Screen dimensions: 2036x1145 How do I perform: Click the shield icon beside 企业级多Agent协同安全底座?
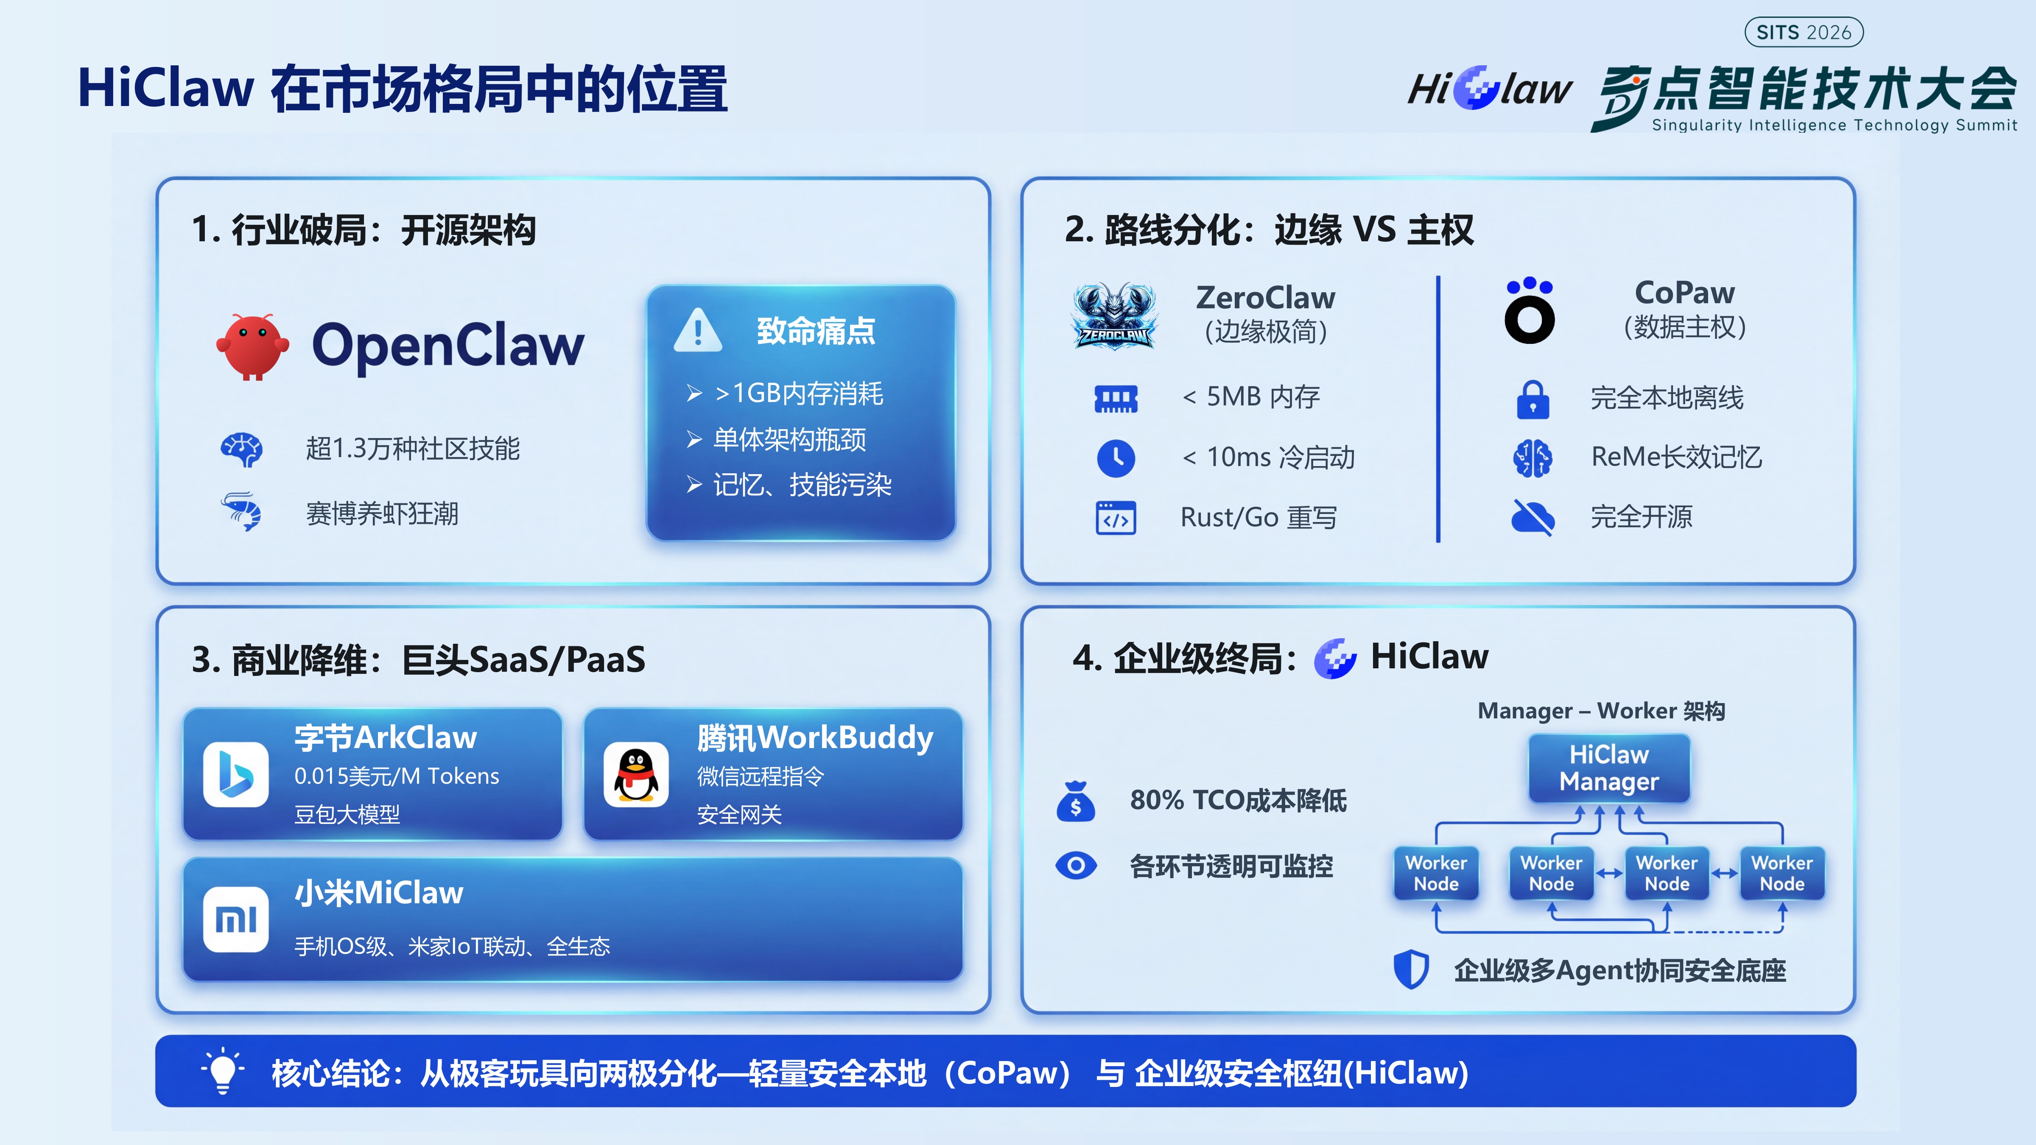1411,969
